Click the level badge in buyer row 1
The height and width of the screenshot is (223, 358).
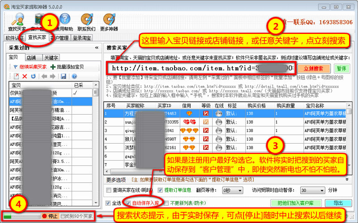click(x=206, y=113)
